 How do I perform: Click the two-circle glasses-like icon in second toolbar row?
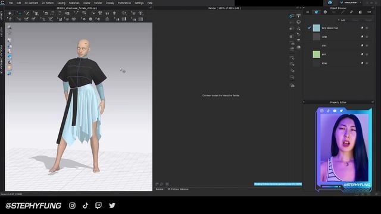(74, 19)
